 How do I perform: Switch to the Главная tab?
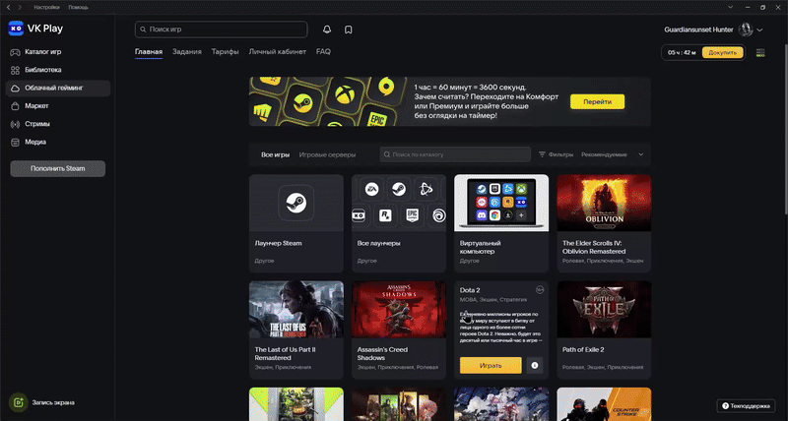tap(149, 52)
